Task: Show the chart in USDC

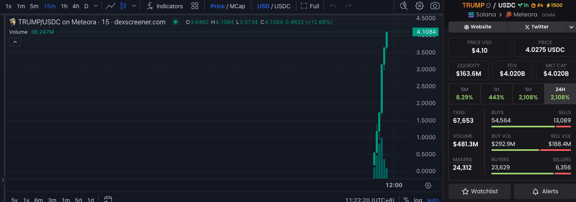Action: [x=282, y=6]
